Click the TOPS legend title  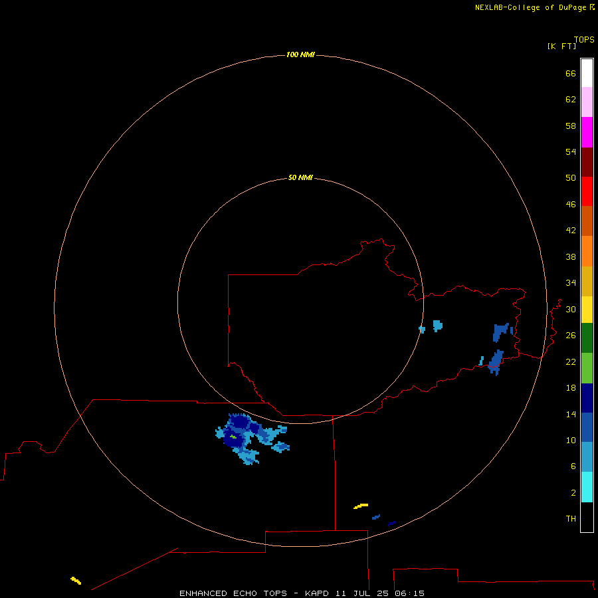point(584,39)
